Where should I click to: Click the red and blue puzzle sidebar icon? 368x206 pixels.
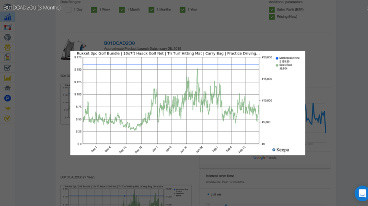point(8,27)
